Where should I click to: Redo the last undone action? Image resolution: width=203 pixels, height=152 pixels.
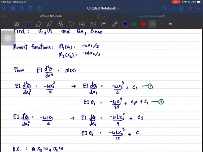(173, 8)
